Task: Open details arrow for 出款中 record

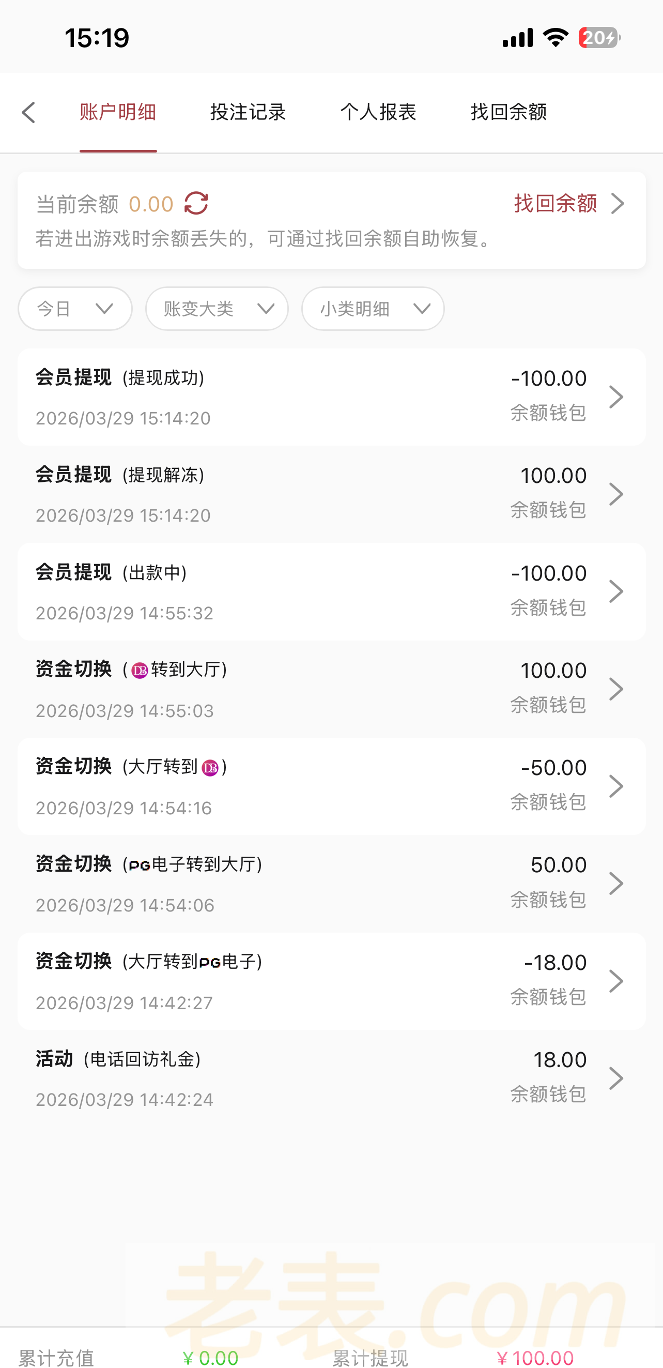Action: coord(616,591)
